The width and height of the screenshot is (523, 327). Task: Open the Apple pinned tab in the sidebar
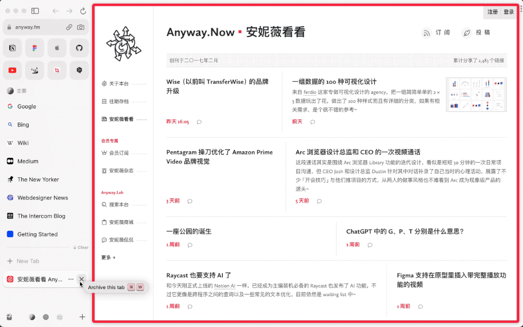pos(56,48)
